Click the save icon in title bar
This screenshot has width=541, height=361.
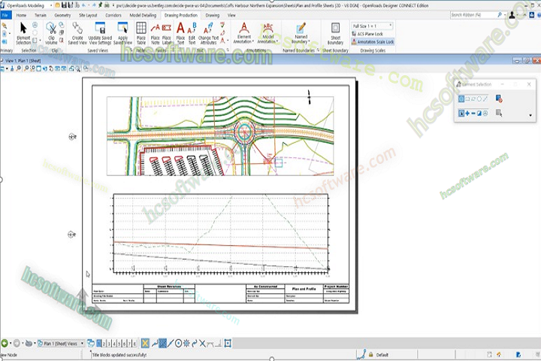(64, 5)
